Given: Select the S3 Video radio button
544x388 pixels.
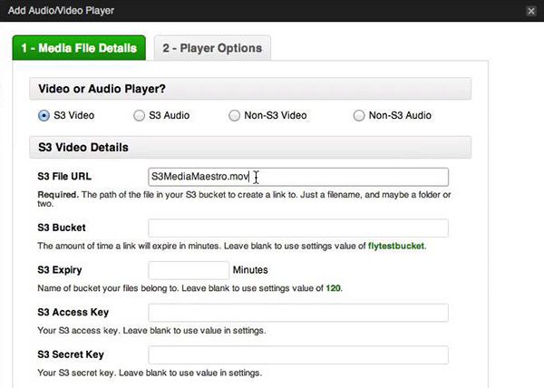Looking at the screenshot, I should [44, 115].
